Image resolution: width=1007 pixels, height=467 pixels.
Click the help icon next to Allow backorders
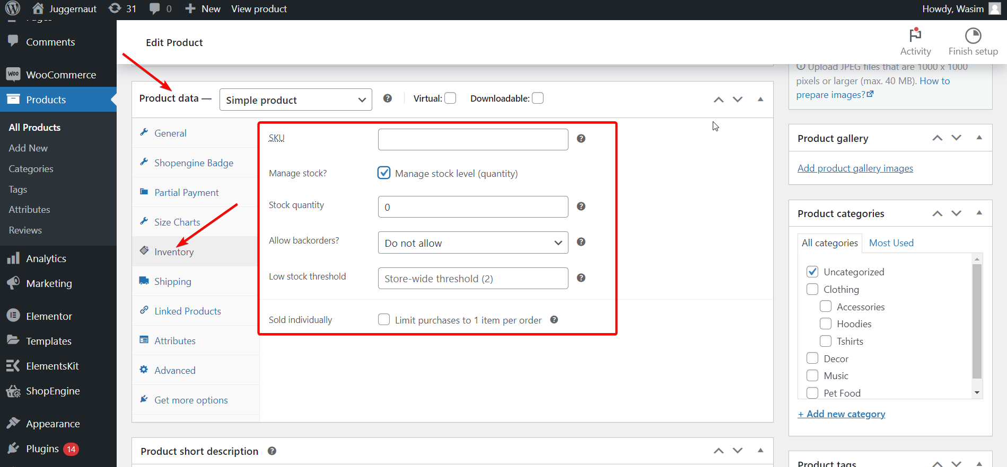click(x=581, y=242)
